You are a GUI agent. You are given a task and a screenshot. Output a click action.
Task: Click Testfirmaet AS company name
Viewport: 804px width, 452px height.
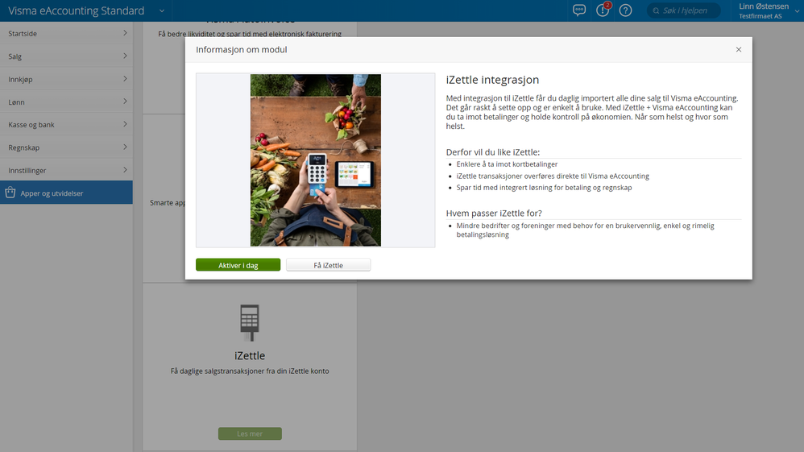[x=760, y=16]
